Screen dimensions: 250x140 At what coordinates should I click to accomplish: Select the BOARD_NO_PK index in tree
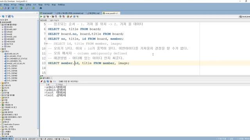(x=13, y=54)
